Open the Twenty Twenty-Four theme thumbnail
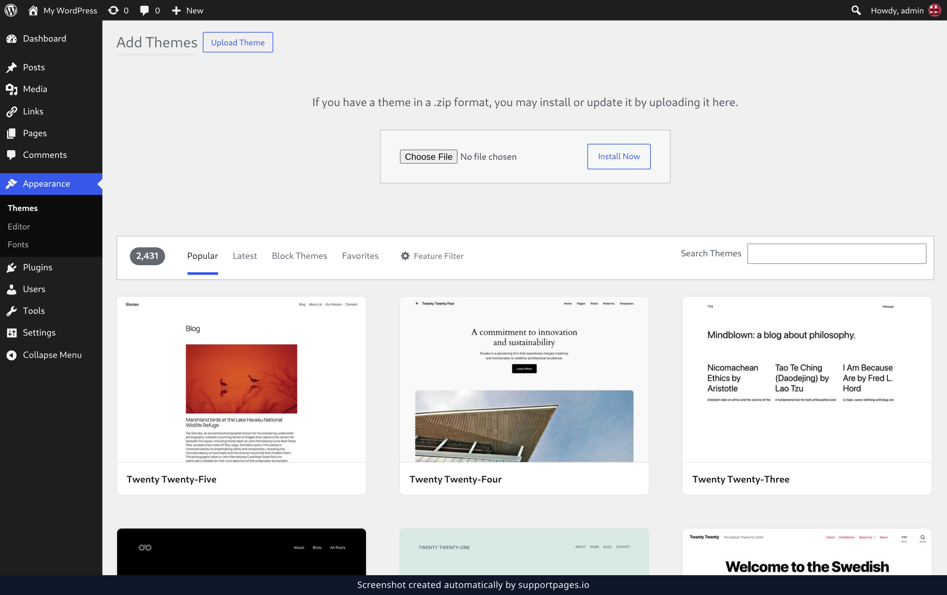 pyautogui.click(x=524, y=379)
